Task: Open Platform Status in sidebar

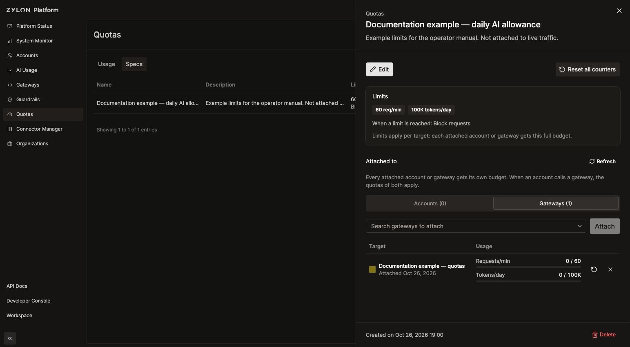Action: click(x=43, y=26)
